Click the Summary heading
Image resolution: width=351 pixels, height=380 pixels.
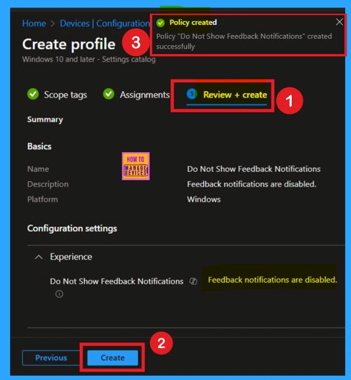pyautogui.click(x=45, y=119)
